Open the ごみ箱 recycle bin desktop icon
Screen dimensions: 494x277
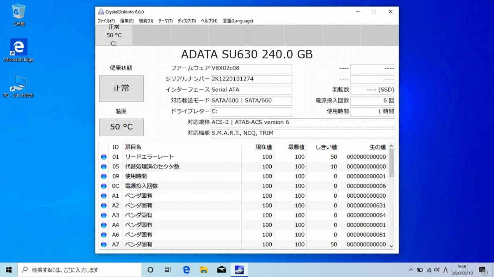pos(19,15)
